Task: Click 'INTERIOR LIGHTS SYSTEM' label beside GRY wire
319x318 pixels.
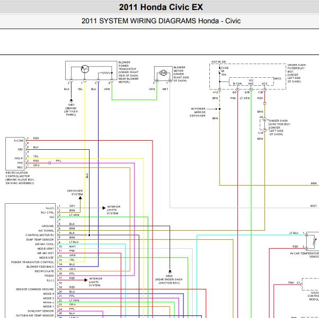Action: 113,210
